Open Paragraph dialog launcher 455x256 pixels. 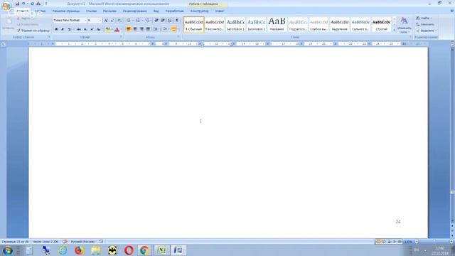click(178, 37)
